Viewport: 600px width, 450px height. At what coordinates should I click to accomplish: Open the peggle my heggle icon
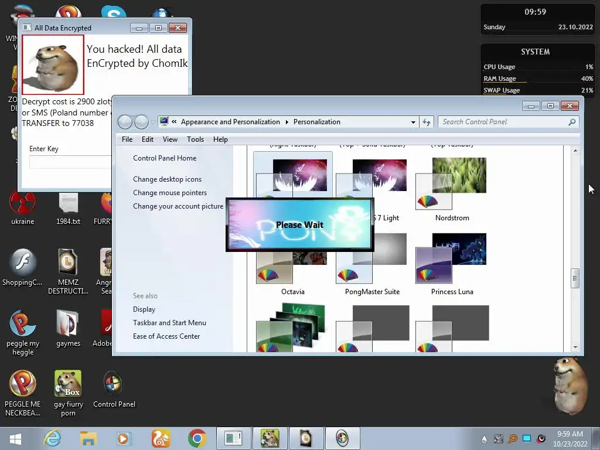tap(23, 333)
